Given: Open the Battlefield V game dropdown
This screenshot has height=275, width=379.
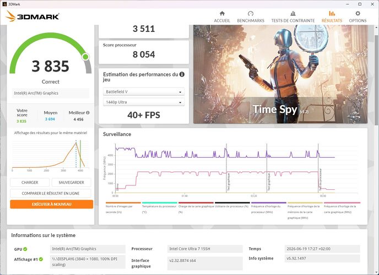Looking at the screenshot, I should 144,92.
